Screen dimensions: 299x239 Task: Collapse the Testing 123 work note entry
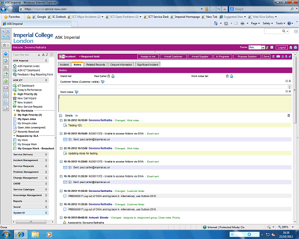click(61, 120)
